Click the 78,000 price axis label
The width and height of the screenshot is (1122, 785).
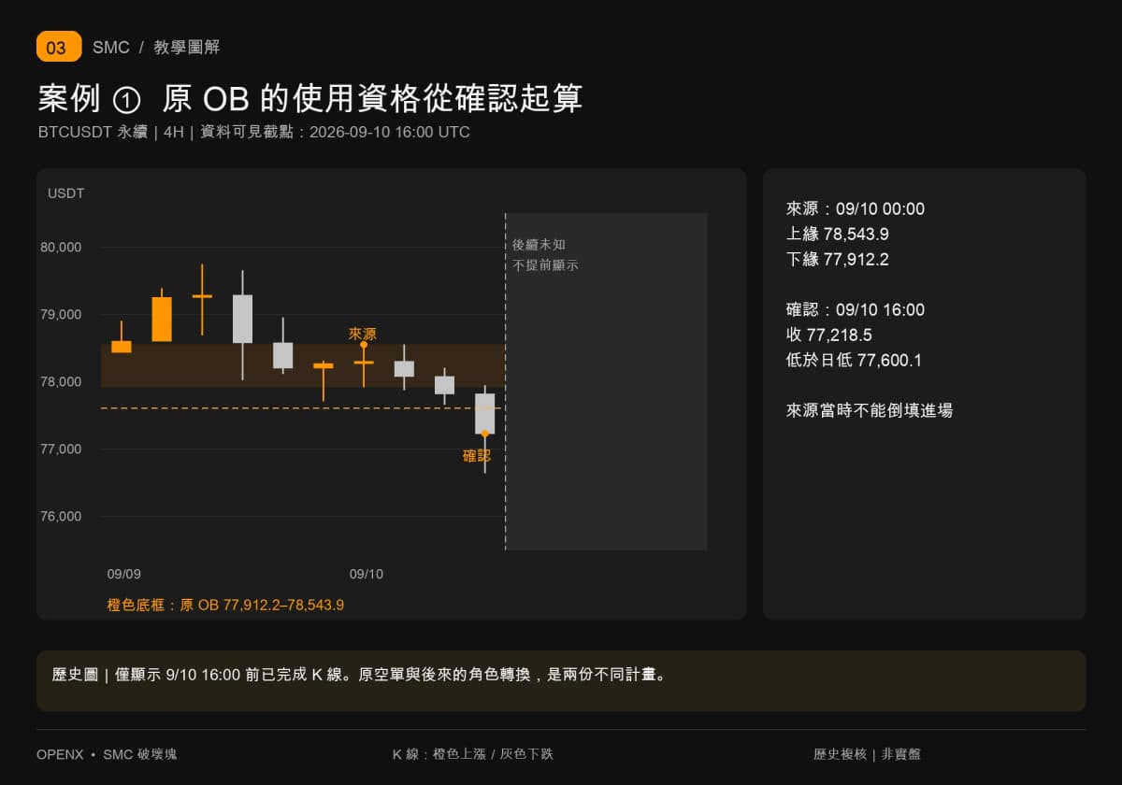[x=61, y=382]
